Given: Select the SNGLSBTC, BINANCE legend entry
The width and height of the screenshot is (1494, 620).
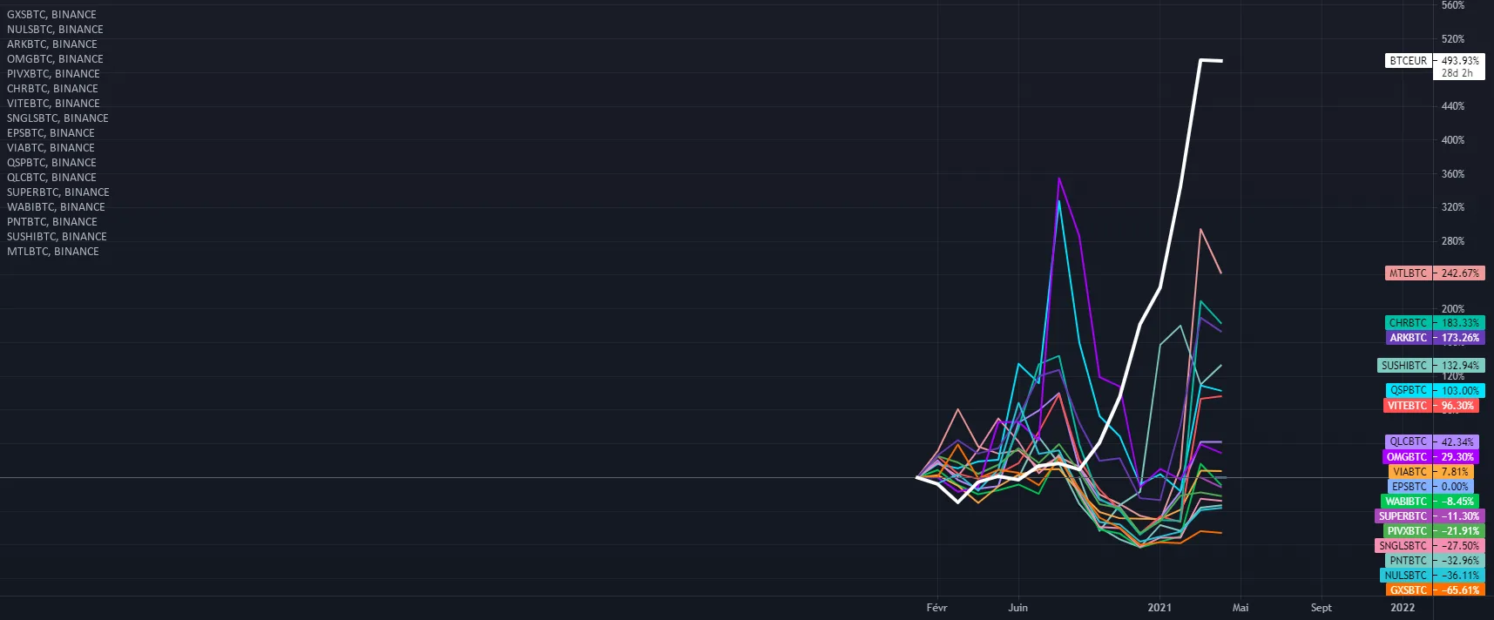Looking at the screenshot, I should (x=57, y=118).
